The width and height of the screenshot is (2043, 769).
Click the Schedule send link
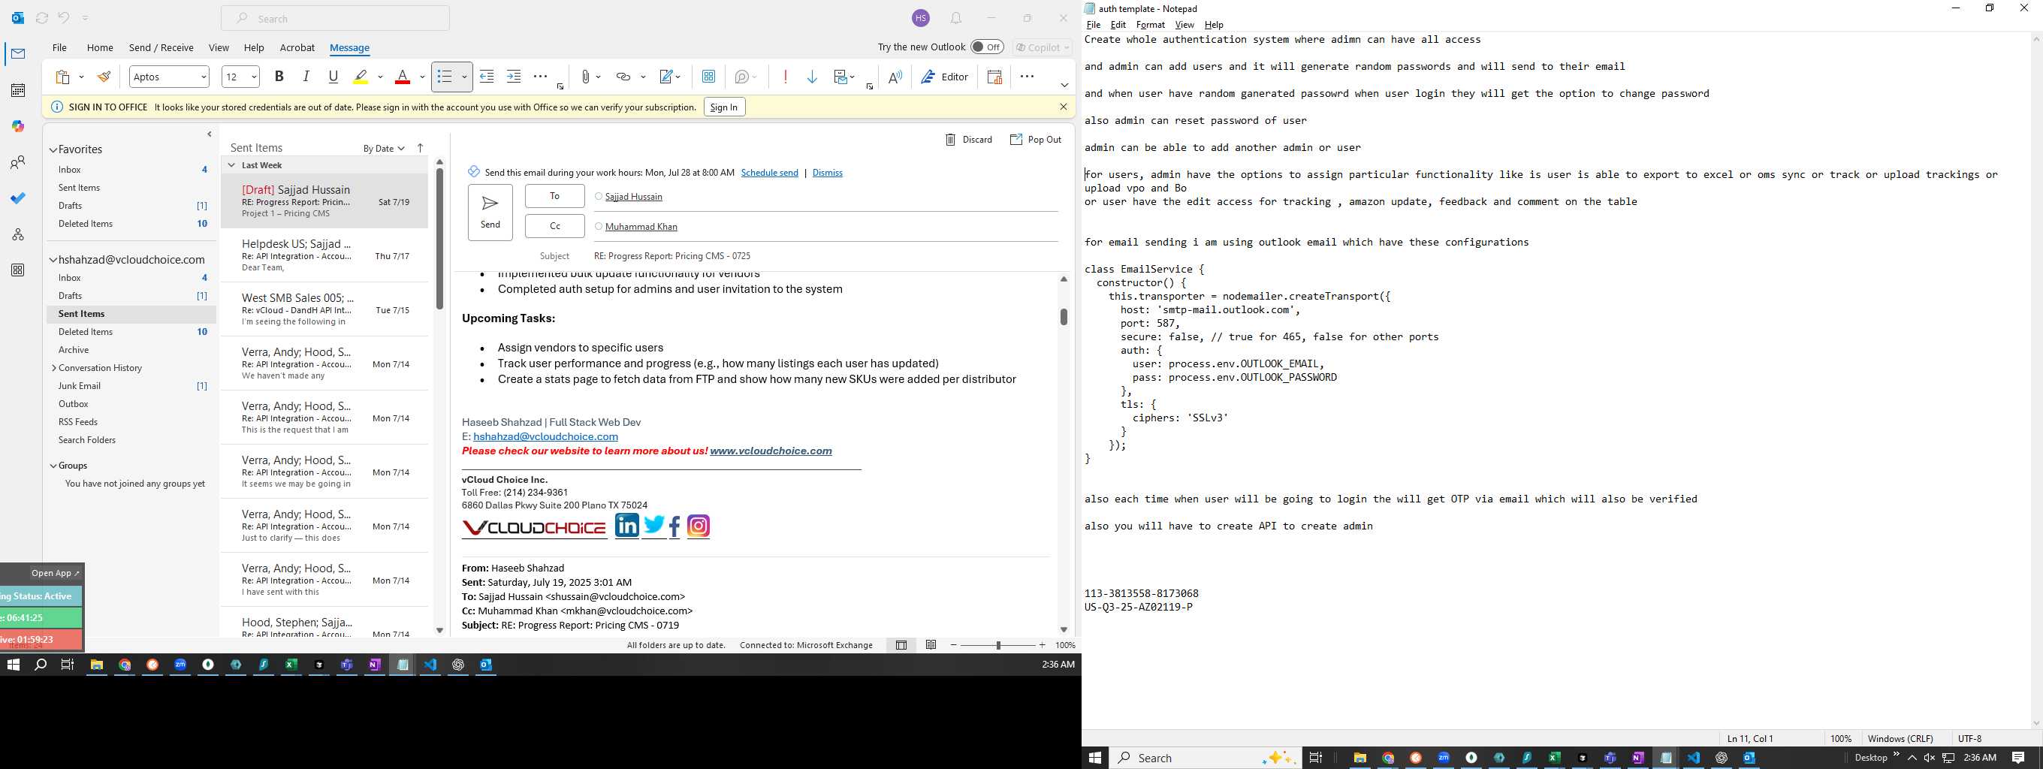click(x=769, y=173)
